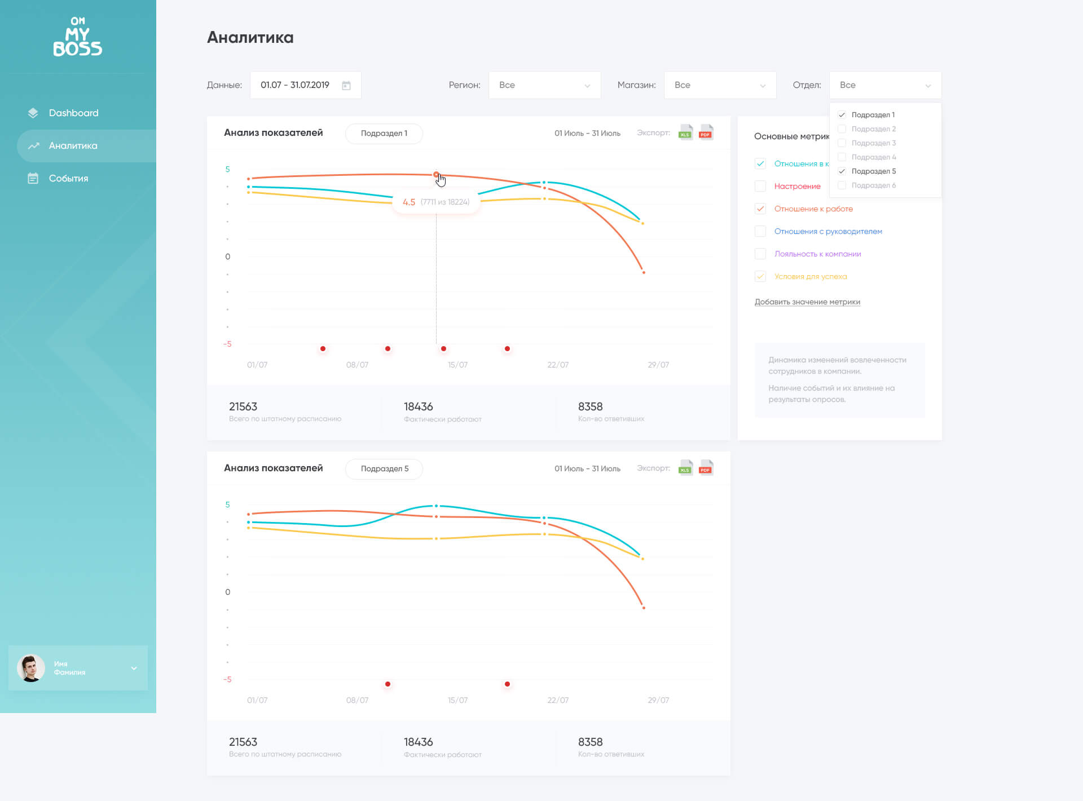This screenshot has width=1083, height=801.
Task: Open the Регион dropdown
Action: tap(544, 85)
